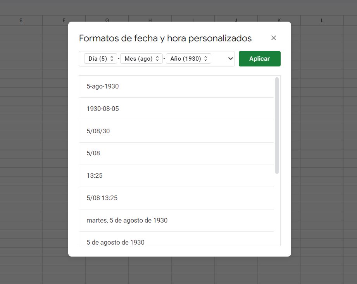Choose the 5/08 short format

click(x=176, y=153)
